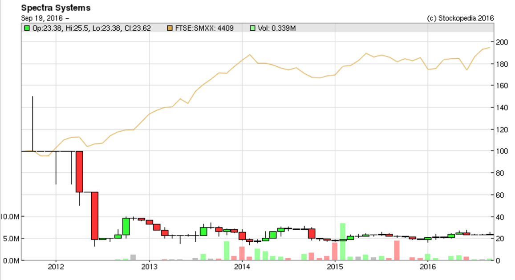Image resolution: width=515 pixels, height=280 pixels.
Task: Click the date text Sep 19, 2016
Action: [42, 18]
